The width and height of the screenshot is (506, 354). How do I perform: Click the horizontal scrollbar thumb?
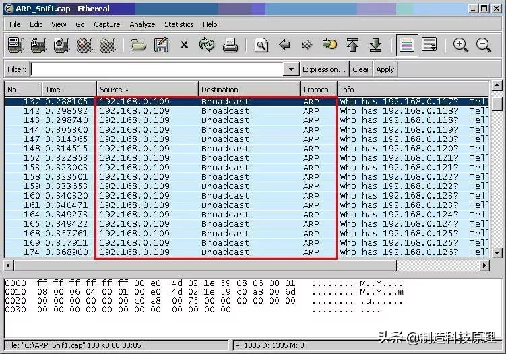[x=205, y=266]
